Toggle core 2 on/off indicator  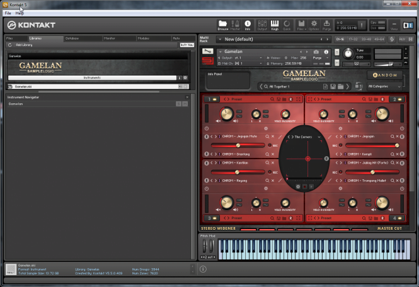(x=400, y=99)
